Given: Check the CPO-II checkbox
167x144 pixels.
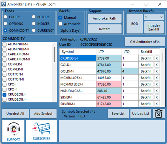Looking at the screenshot, I should (x=4, y=90).
